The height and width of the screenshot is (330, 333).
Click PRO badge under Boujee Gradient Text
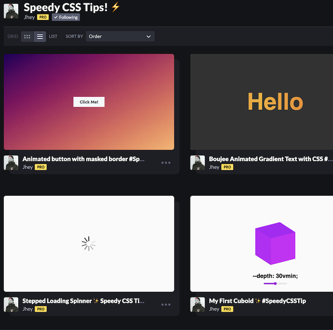pyautogui.click(x=227, y=167)
